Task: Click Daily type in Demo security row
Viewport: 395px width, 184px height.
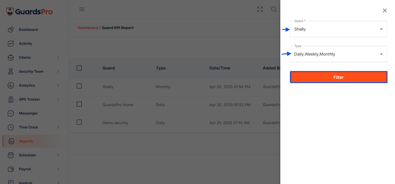Action: 160,123
